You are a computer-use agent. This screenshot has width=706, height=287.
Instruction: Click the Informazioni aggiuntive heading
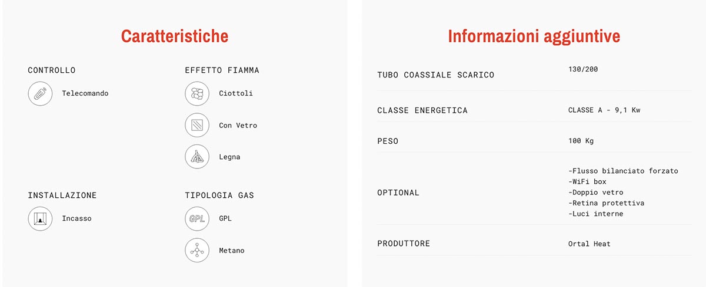click(x=534, y=36)
